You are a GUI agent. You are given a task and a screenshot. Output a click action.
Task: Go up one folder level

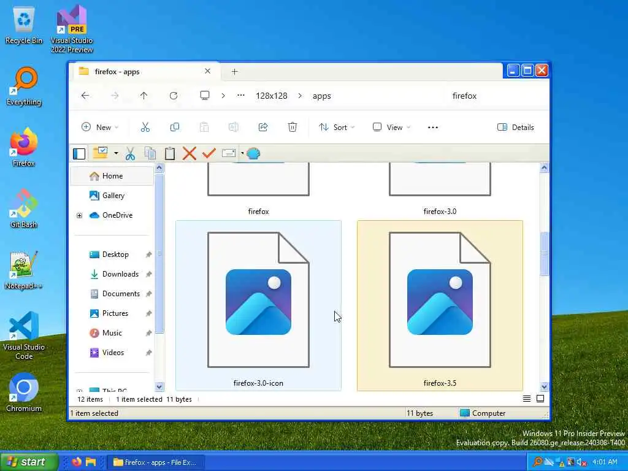pyautogui.click(x=144, y=96)
